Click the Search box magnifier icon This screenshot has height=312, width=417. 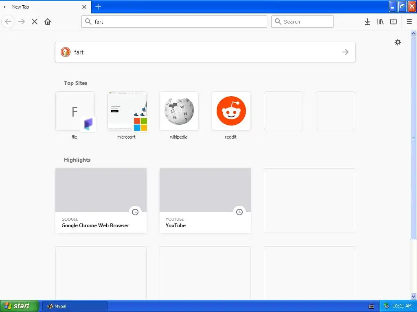[278, 22]
